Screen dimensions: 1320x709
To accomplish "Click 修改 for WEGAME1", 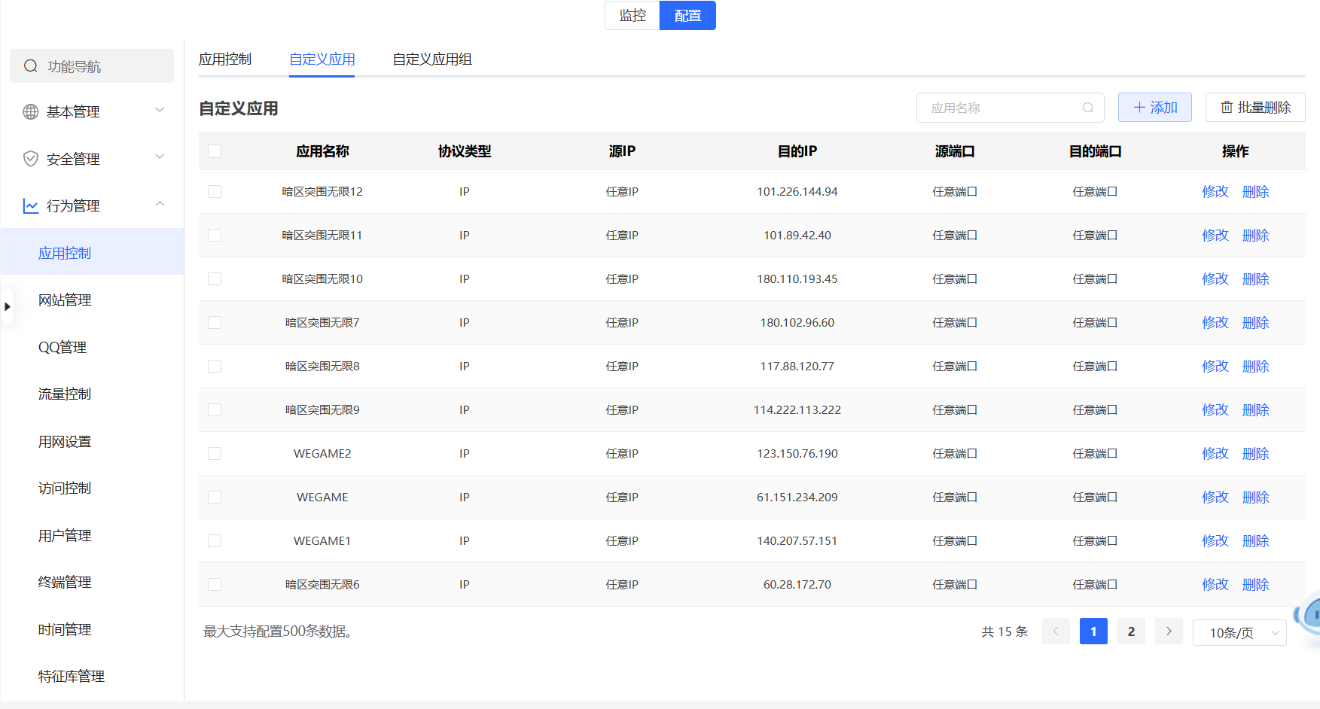I will click(1215, 540).
